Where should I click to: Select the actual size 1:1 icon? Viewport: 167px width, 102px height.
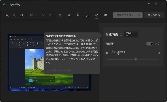[21, 15]
